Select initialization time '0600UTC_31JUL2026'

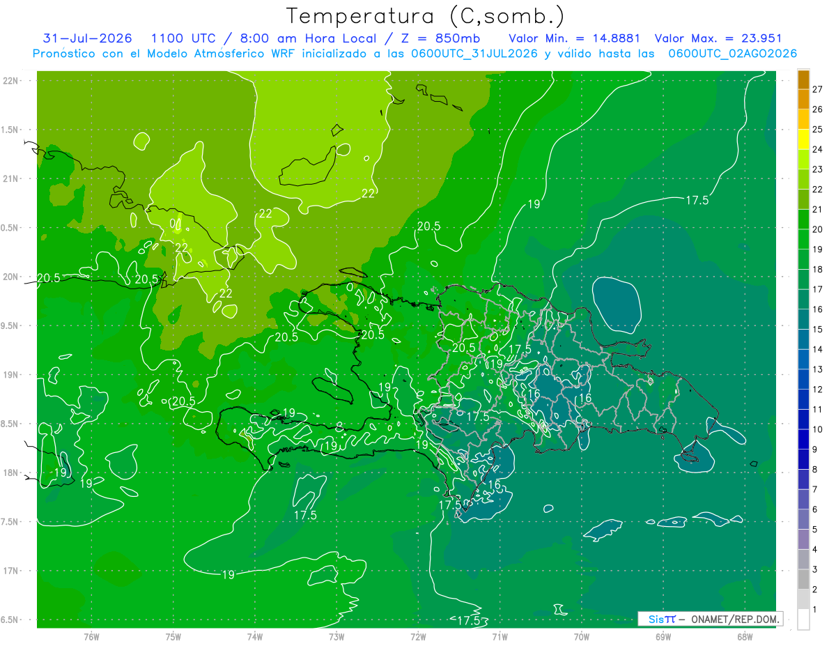pyautogui.click(x=474, y=54)
